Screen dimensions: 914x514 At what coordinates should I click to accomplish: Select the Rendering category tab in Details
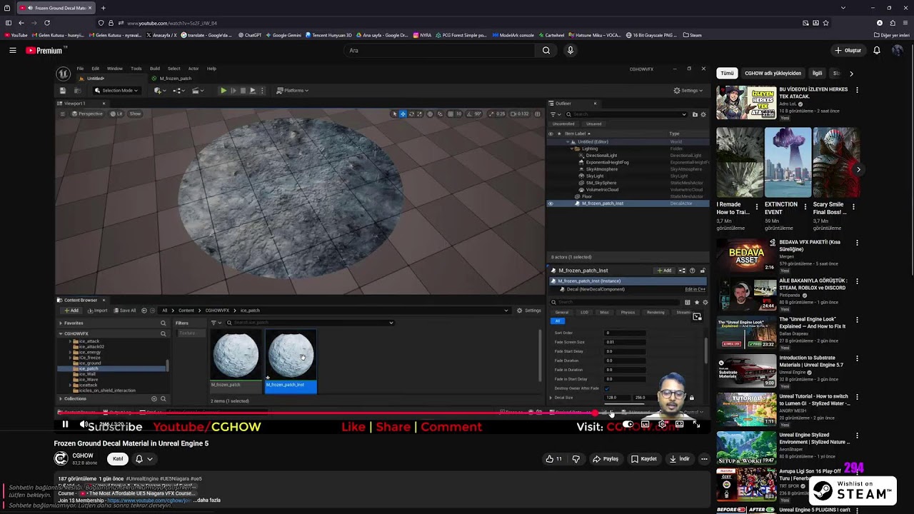656,313
